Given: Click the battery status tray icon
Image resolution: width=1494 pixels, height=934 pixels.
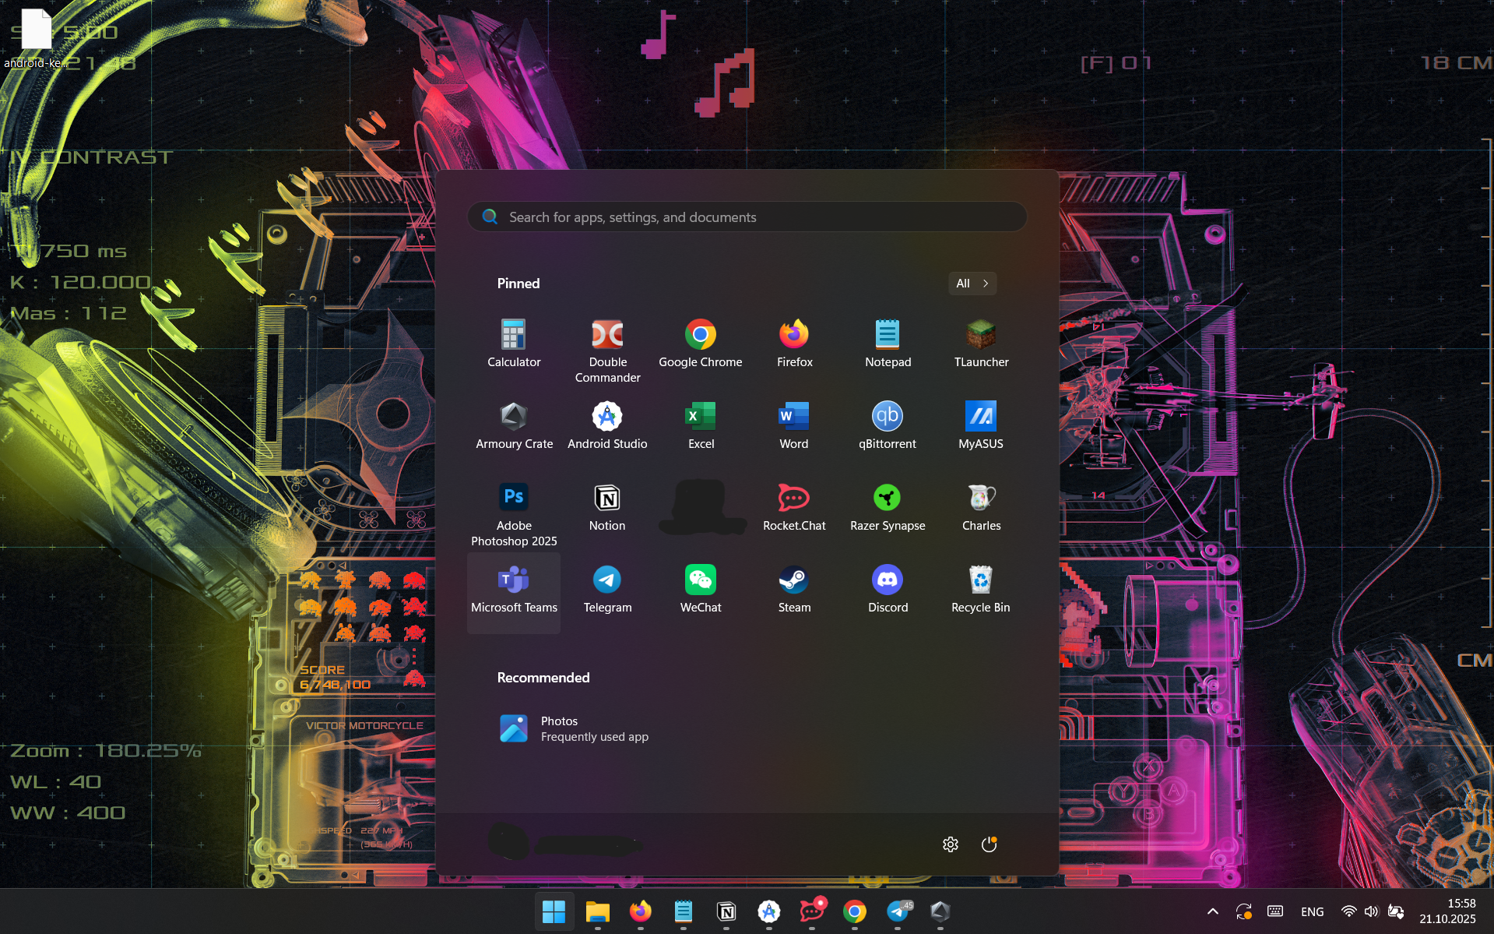Looking at the screenshot, I should pyautogui.click(x=1396, y=911).
